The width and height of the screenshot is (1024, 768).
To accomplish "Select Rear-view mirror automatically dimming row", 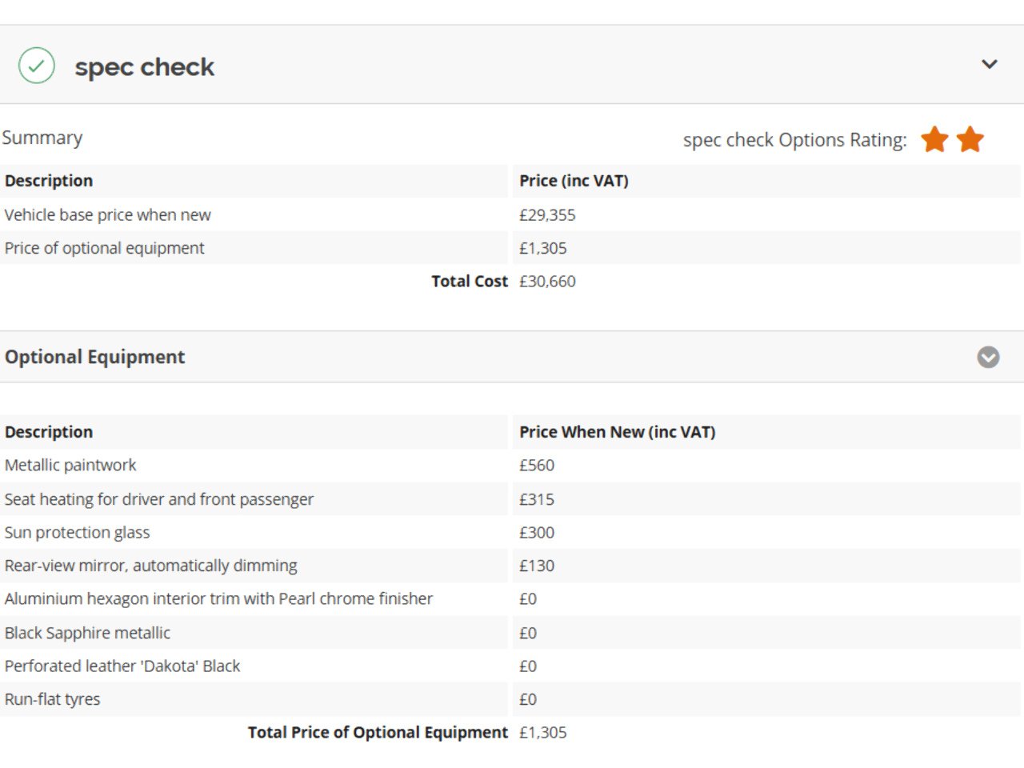I will [510, 566].
